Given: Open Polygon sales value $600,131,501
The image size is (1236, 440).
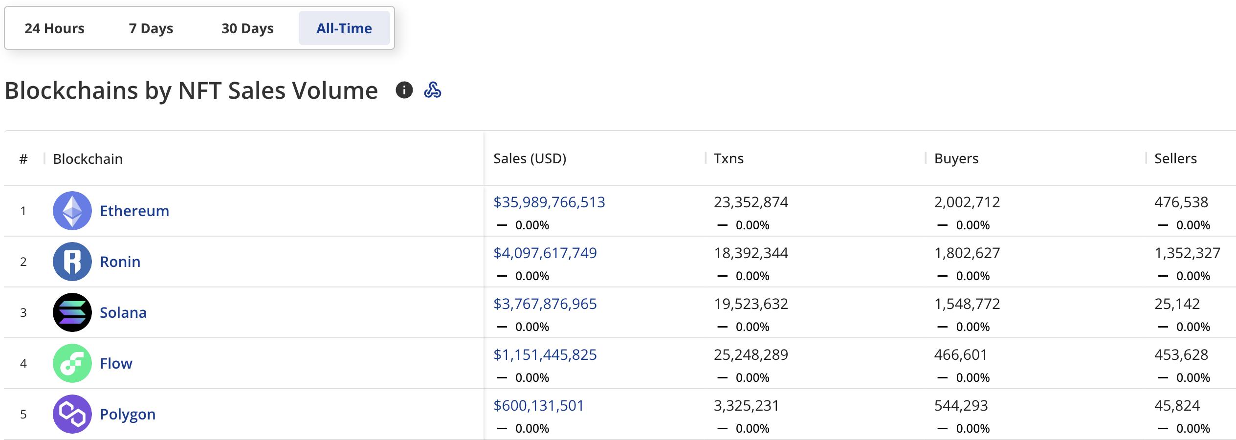Looking at the screenshot, I should click(539, 405).
